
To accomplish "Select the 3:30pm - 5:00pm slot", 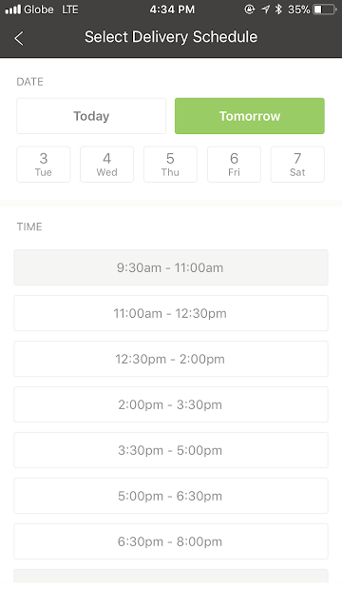I will (x=171, y=450).
